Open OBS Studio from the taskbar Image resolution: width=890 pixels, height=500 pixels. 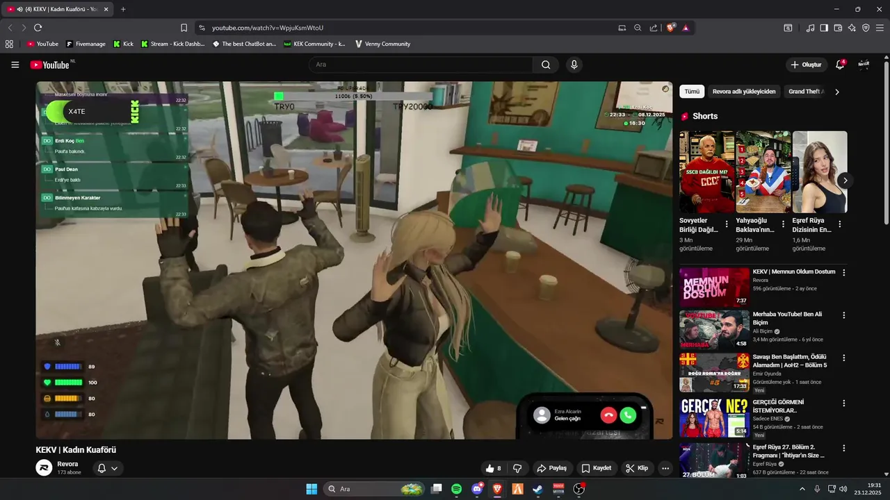(x=579, y=489)
